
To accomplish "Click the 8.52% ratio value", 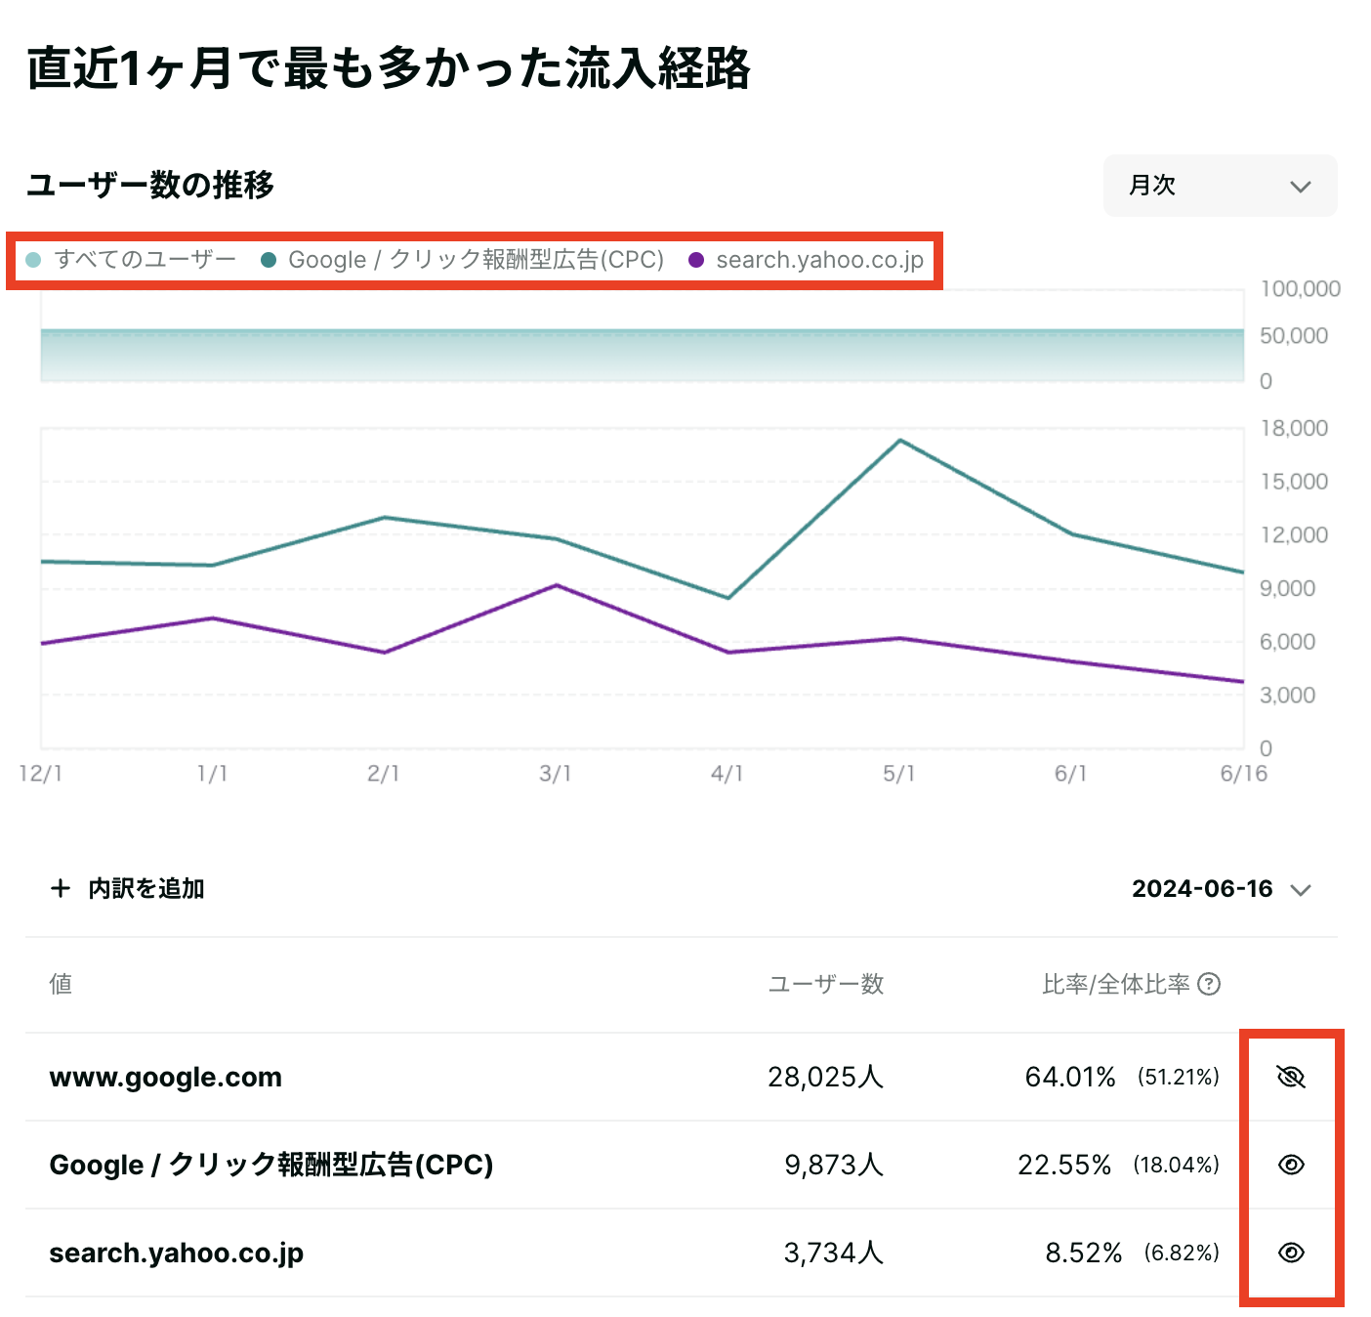I will [x=1084, y=1253].
